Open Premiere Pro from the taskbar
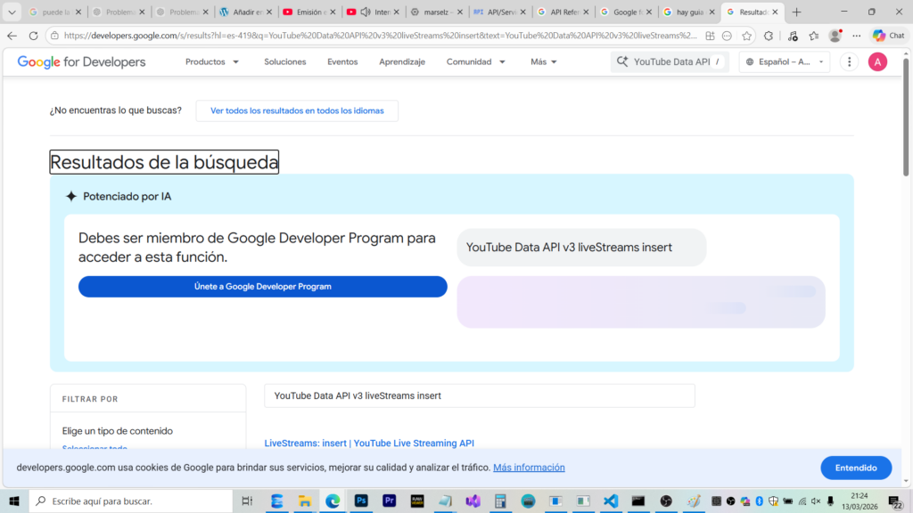913x513 pixels. pos(389,501)
